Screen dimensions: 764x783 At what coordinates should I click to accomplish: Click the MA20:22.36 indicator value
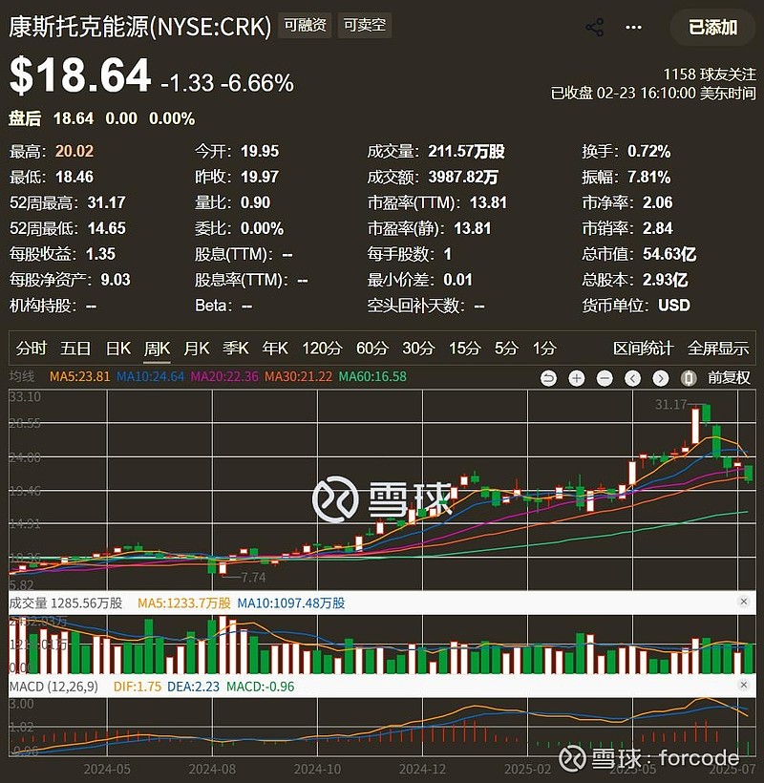click(224, 376)
